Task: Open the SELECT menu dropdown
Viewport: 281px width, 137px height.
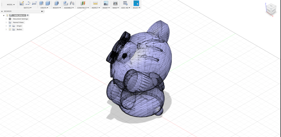Action: coord(136,8)
